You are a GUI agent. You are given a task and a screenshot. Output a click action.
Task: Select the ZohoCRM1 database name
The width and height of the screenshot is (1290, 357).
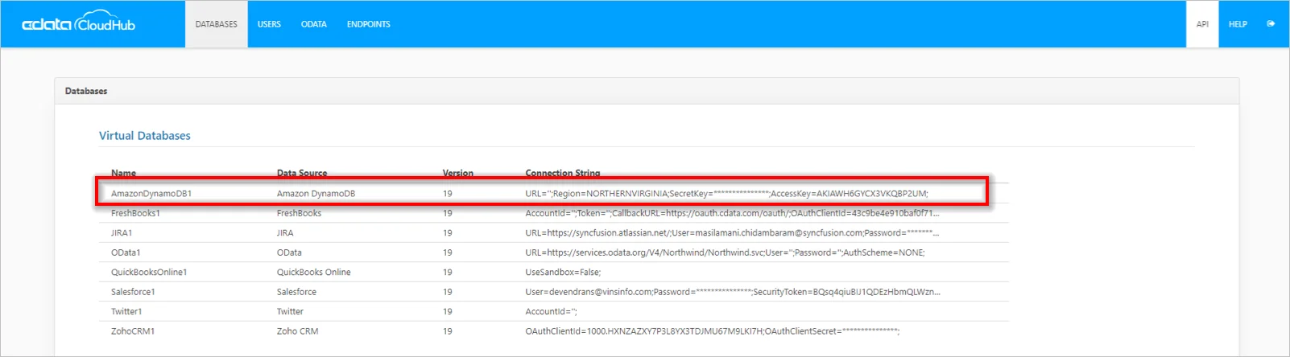click(133, 331)
